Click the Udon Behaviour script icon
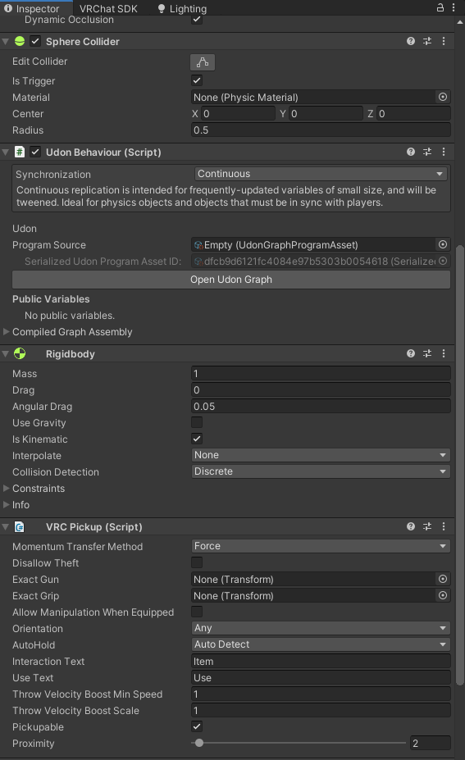The height and width of the screenshot is (760, 465). pyautogui.click(x=20, y=152)
